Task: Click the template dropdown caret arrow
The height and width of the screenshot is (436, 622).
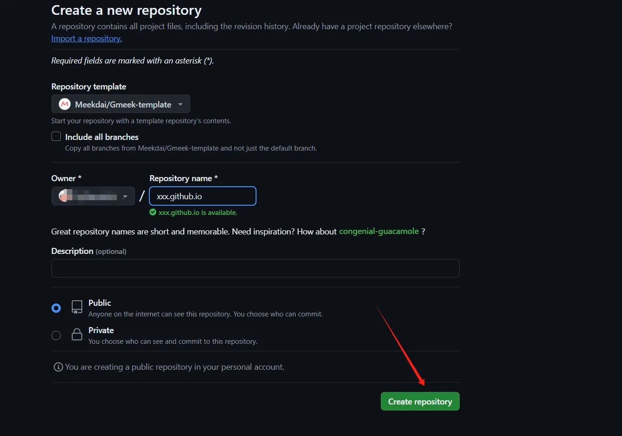Action: (180, 105)
